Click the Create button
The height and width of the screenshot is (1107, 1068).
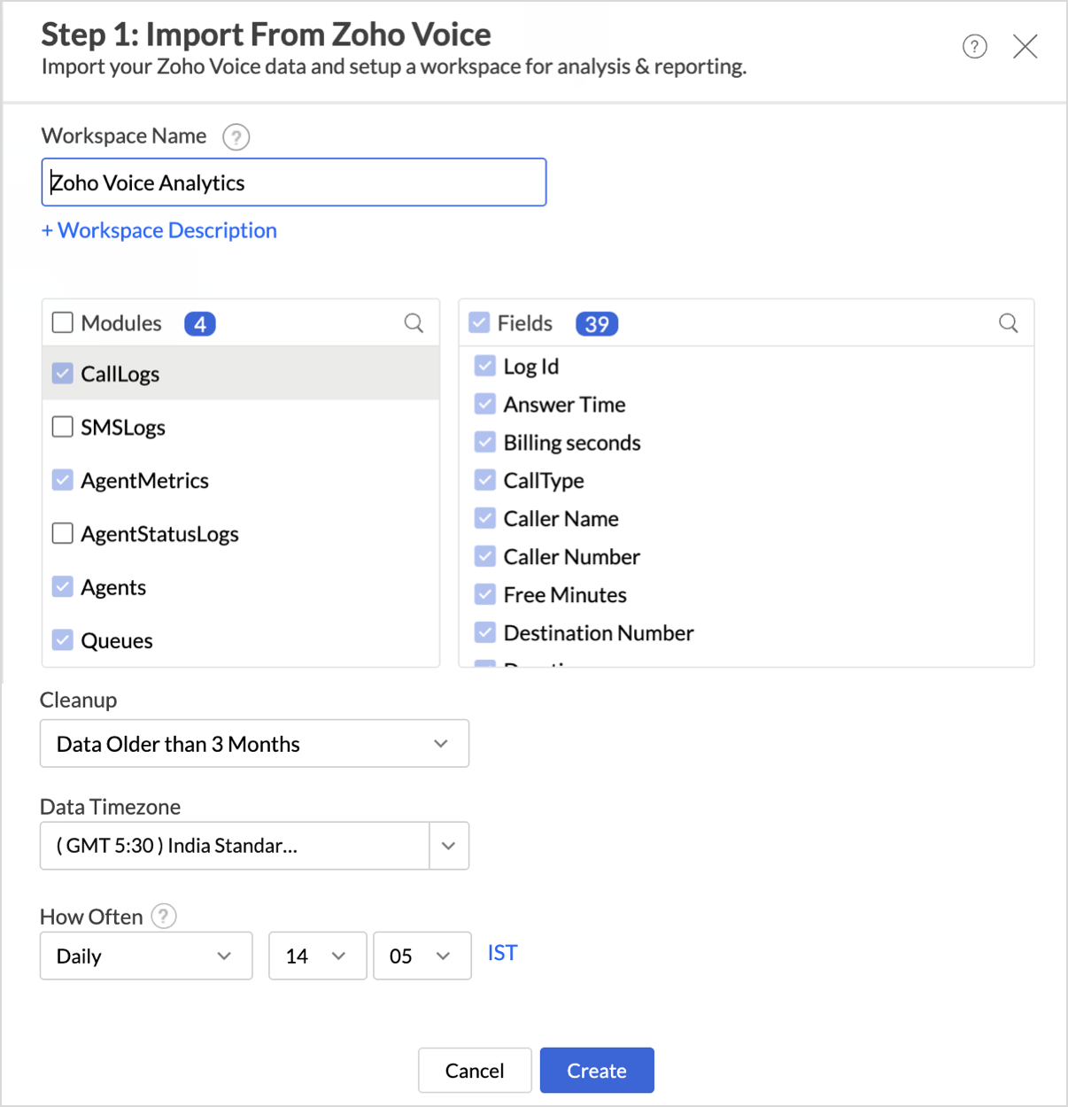pyautogui.click(x=596, y=1071)
